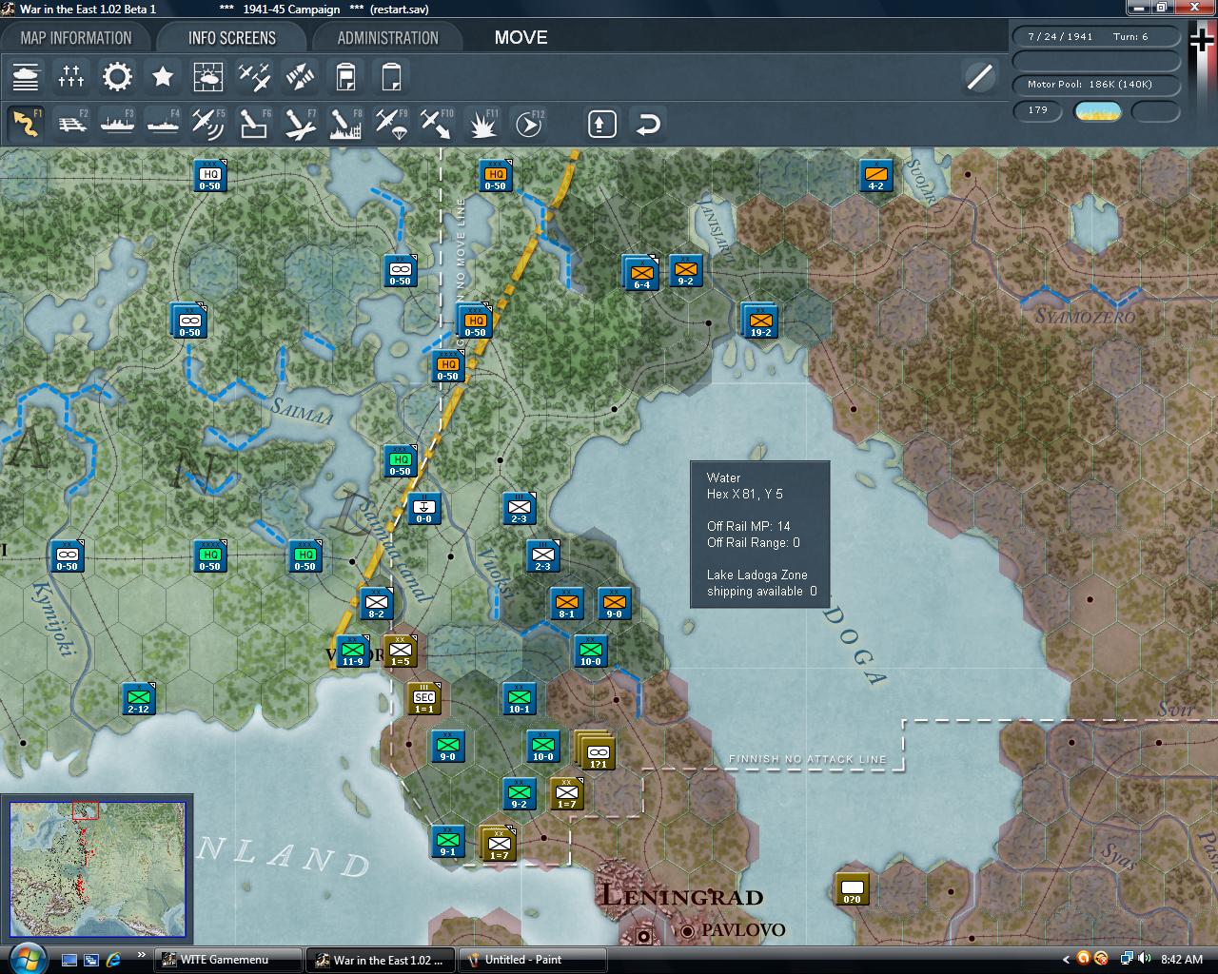This screenshot has width=1218, height=974.
Task: Click the F11 explosion icon
Action: pyautogui.click(x=482, y=124)
